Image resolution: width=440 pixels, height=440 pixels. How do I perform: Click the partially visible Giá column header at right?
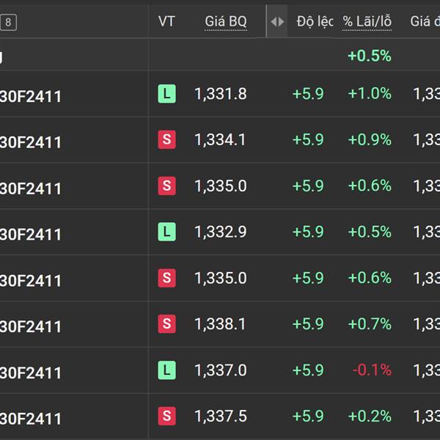[425, 21]
